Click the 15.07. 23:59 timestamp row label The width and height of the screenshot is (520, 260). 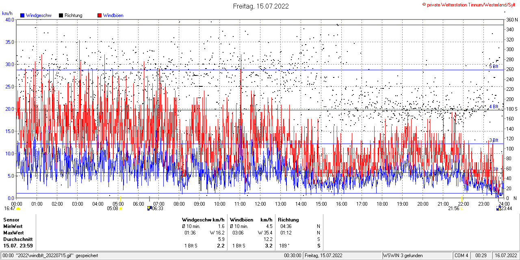(18, 246)
